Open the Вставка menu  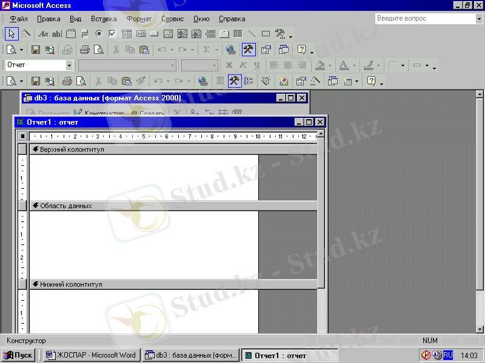(x=104, y=19)
